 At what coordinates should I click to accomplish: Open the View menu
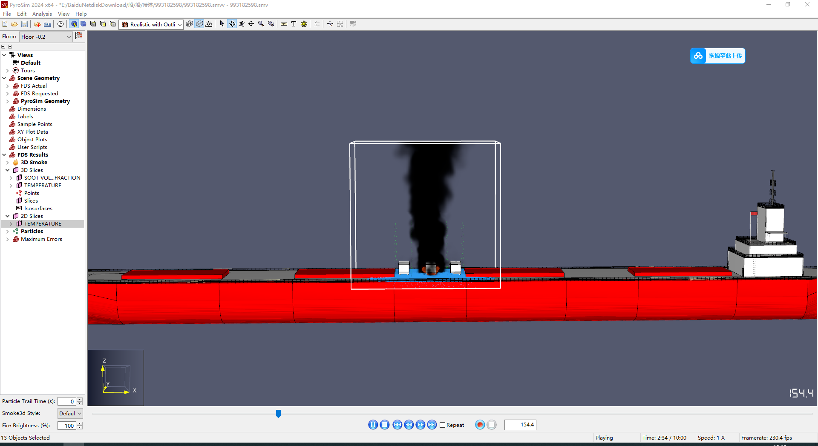[x=63, y=14]
